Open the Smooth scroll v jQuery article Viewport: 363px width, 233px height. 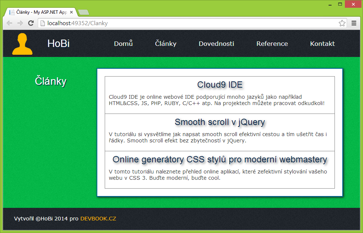(x=219, y=122)
